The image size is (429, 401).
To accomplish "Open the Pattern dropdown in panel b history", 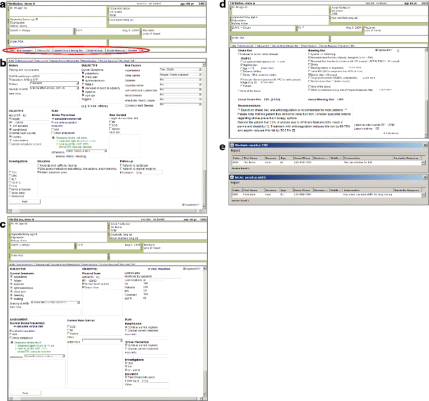I will click(x=54, y=83).
